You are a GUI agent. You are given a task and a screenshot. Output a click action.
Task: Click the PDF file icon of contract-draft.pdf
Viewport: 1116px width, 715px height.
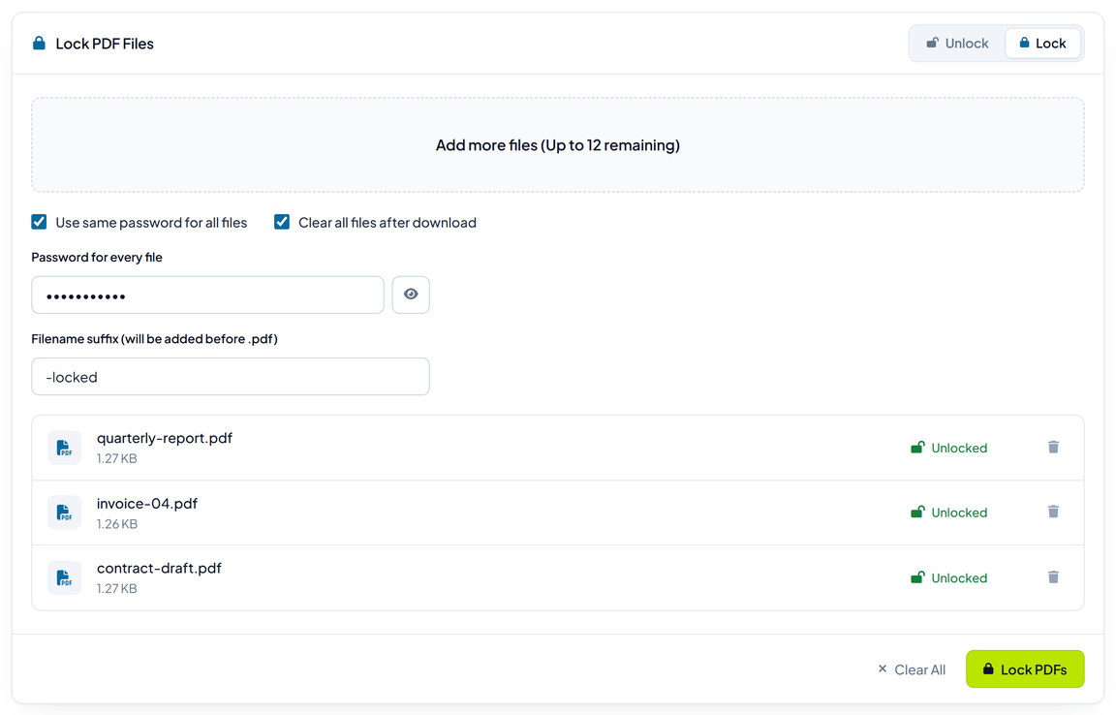tap(64, 577)
